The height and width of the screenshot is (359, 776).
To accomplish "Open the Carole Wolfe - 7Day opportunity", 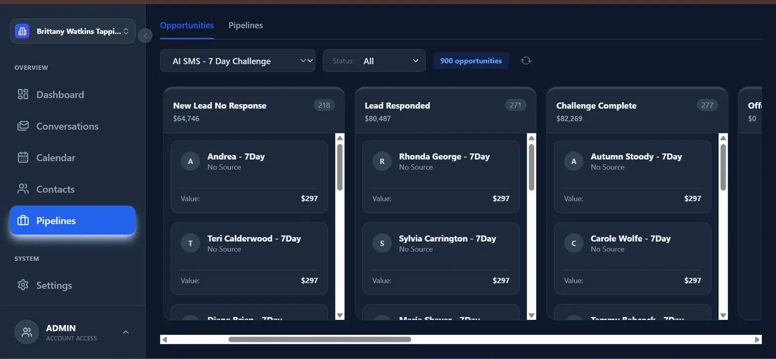I will tap(632, 259).
